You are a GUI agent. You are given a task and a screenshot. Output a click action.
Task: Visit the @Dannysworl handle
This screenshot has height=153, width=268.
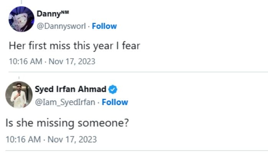[x=61, y=26]
